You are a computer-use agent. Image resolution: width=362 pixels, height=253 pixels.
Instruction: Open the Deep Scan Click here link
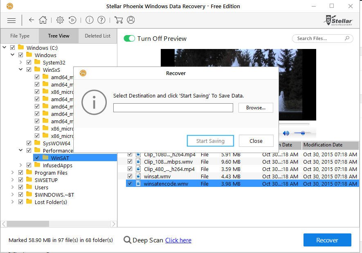(178, 240)
